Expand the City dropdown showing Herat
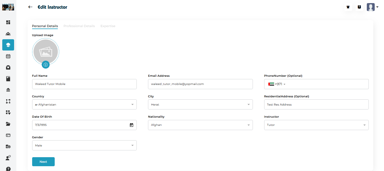 (200, 104)
